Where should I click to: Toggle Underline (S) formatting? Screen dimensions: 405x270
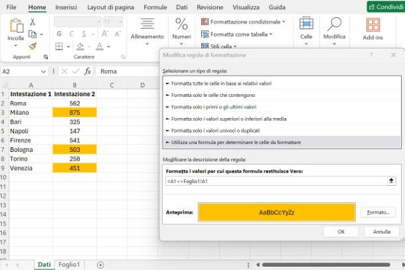pos(84,34)
